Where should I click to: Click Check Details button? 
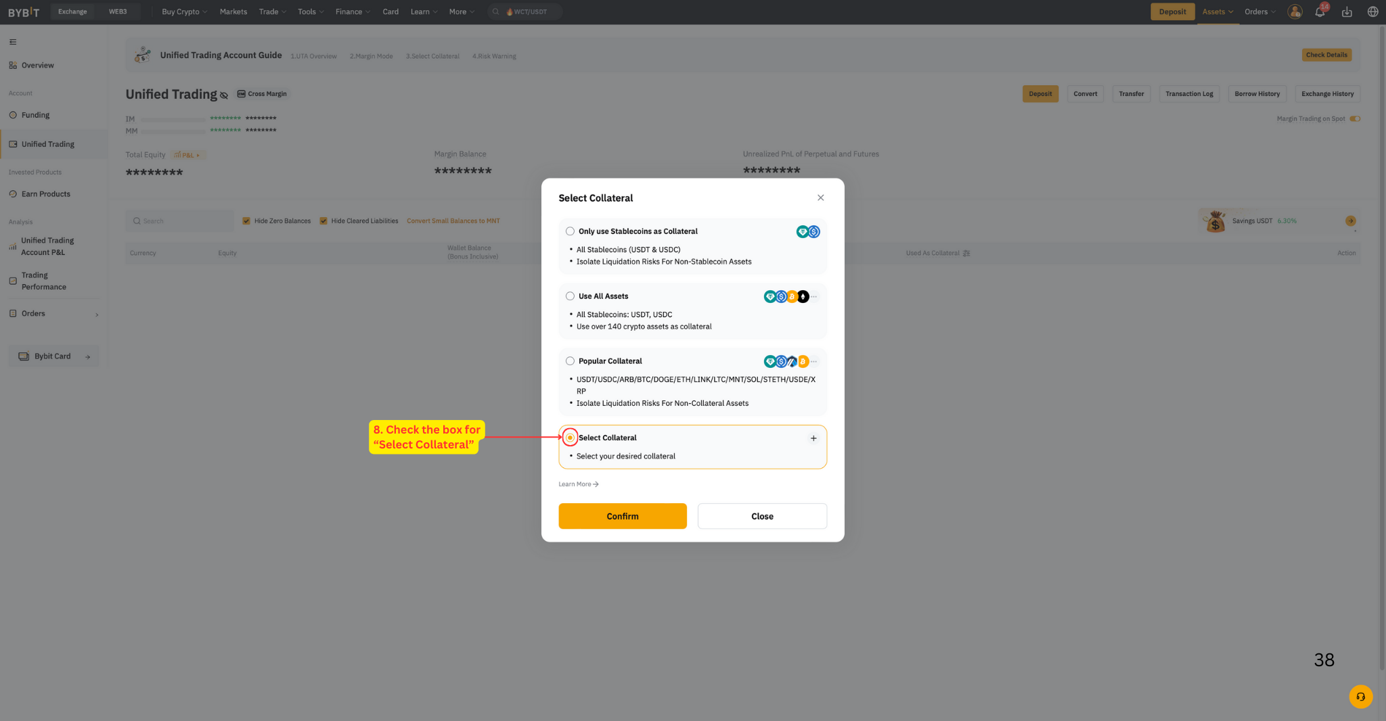click(1326, 55)
